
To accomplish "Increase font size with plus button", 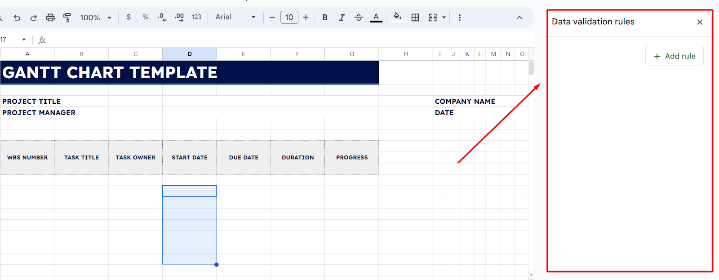I will pos(306,18).
